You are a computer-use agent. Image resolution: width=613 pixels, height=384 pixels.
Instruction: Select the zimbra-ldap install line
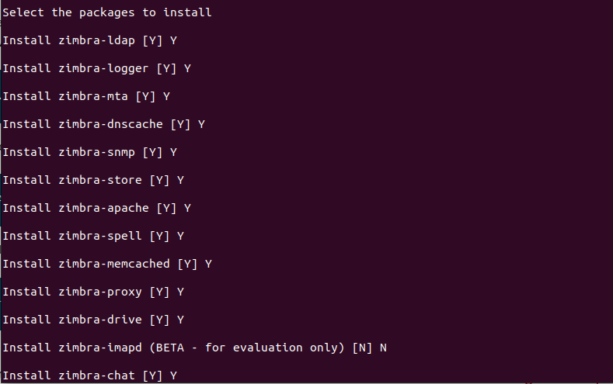(x=90, y=40)
